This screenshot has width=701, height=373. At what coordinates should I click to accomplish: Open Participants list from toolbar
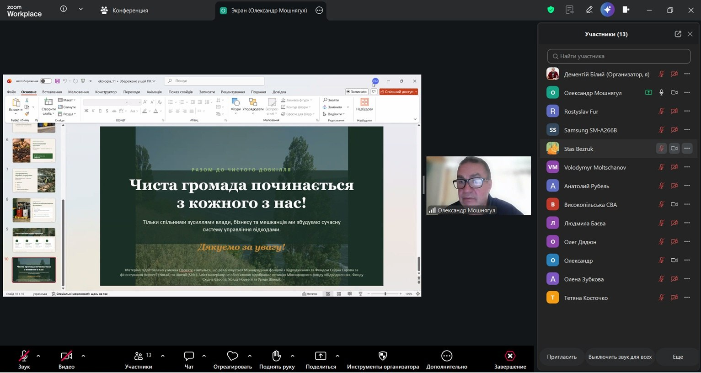coord(139,360)
